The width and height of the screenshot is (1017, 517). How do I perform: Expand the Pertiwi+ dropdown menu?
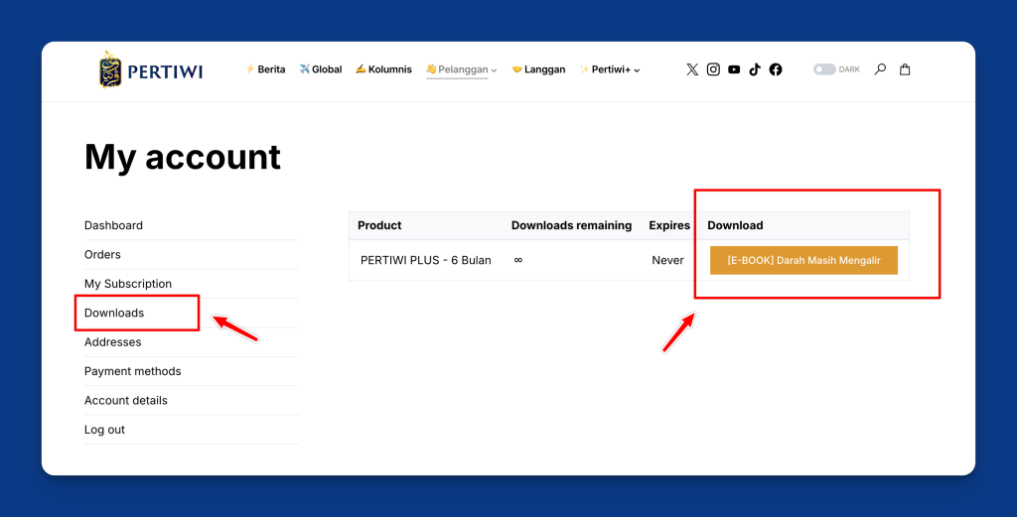point(611,69)
